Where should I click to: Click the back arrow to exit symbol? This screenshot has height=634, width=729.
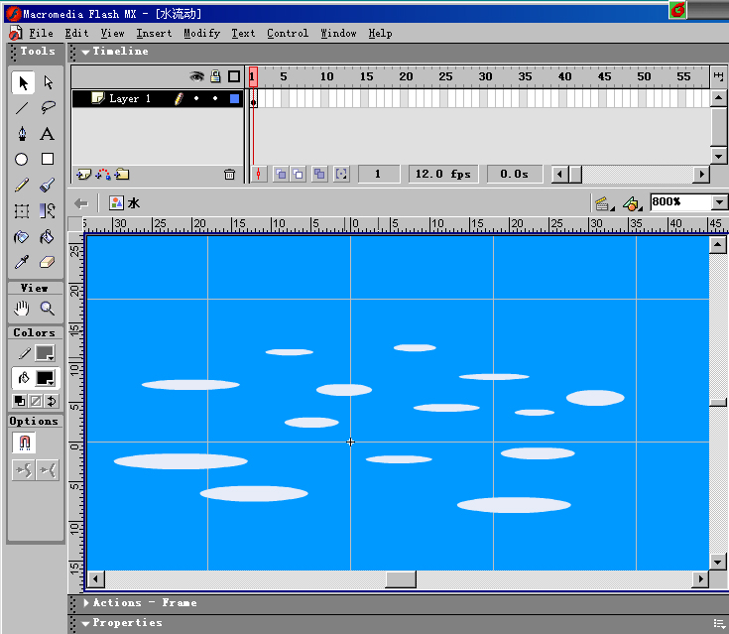pos(81,203)
